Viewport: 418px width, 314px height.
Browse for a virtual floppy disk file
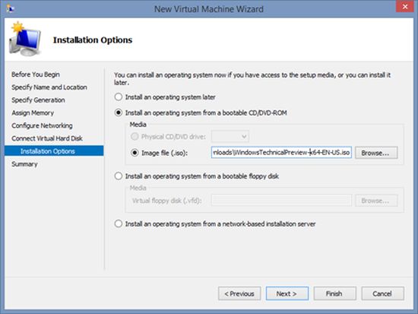click(x=376, y=201)
